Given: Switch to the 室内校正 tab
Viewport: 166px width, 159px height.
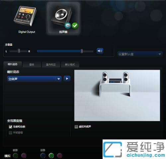Looking at the screenshot, I should point(51,65).
